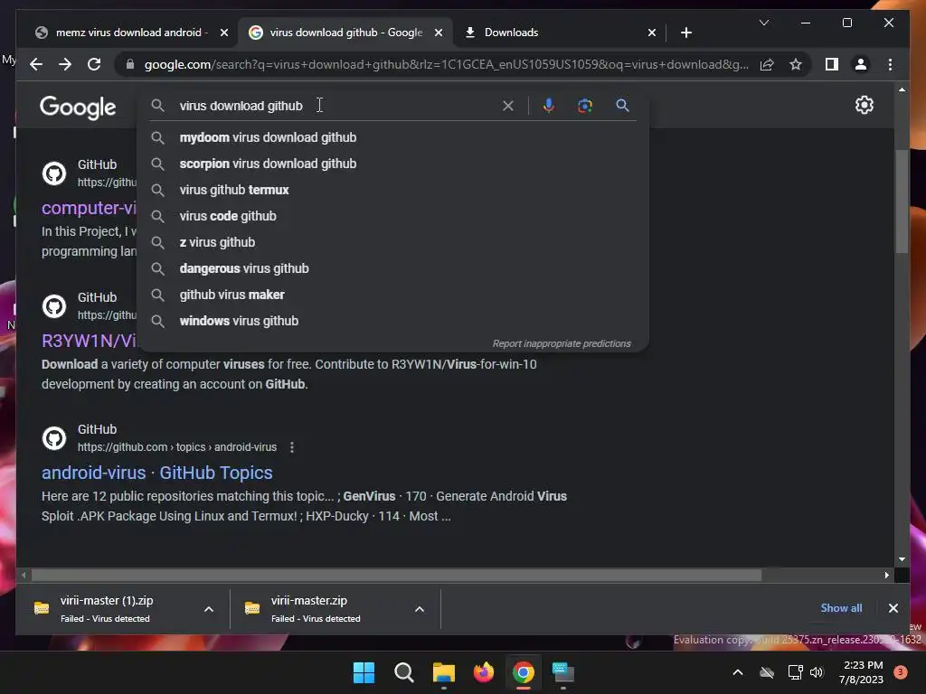Open Chrome side panel

click(x=832, y=64)
